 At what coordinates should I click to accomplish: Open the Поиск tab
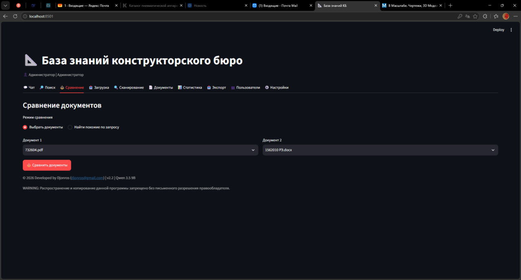pos(48,87)
